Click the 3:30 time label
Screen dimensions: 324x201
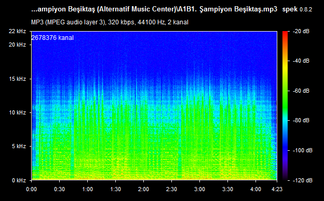pos(228,189)
